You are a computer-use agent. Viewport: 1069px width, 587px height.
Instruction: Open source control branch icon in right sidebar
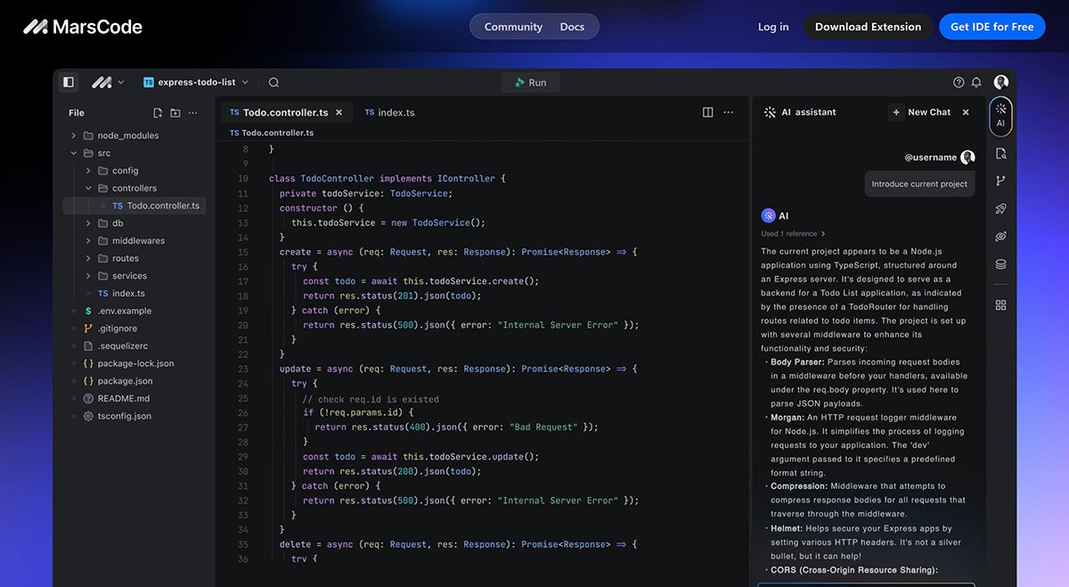pyautogui.click(x=1000, y=181)
